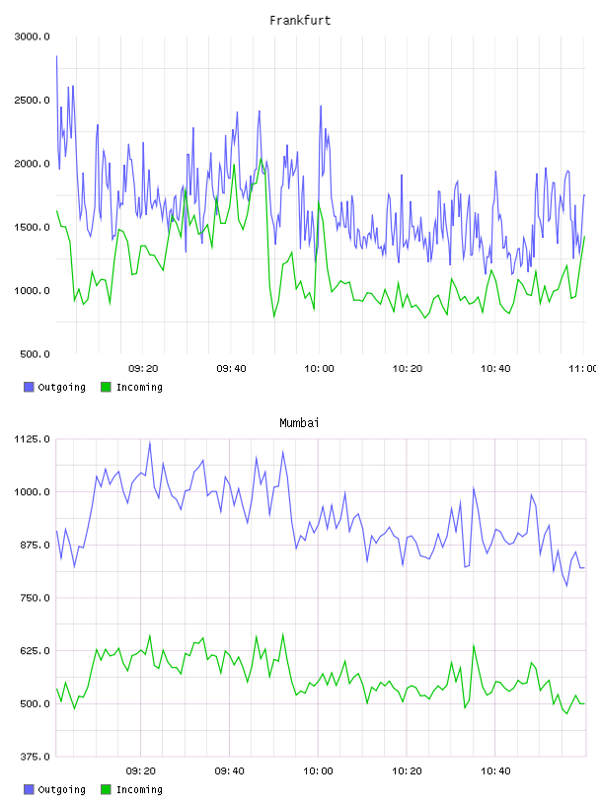Click the 10:40 time label under Frankfurt chart
600x805 pixels.
pyautogui.click(x=495, y=369)
